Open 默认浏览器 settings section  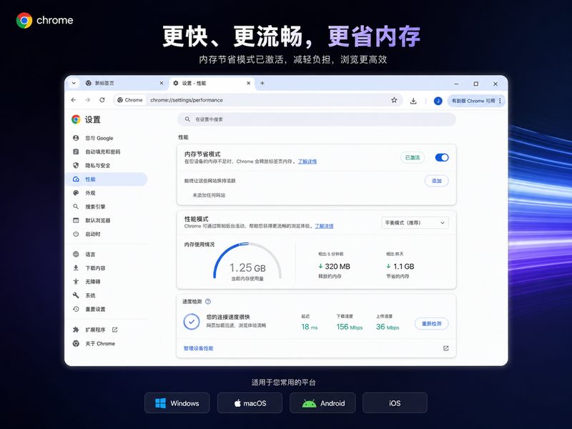click(x=107, y=220)
